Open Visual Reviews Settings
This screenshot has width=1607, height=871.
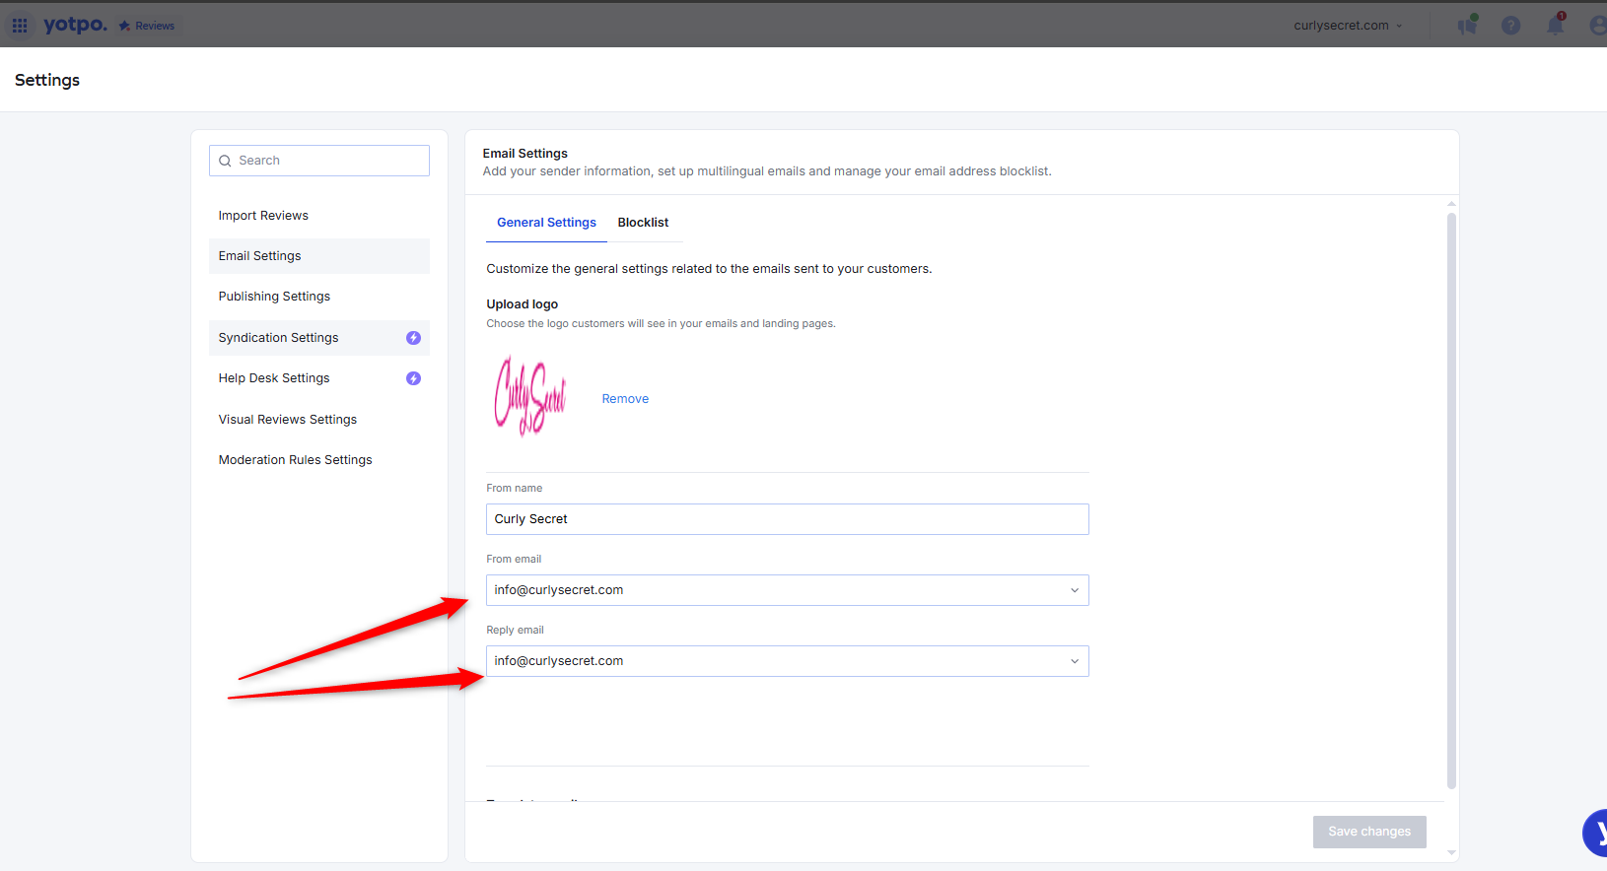319,420
